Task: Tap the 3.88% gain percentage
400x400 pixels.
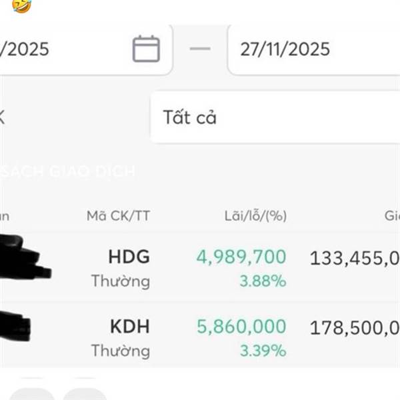Action: click(263, 281)
